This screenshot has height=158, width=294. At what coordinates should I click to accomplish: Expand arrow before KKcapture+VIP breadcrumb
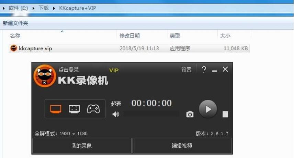click(x=54, y=8)
